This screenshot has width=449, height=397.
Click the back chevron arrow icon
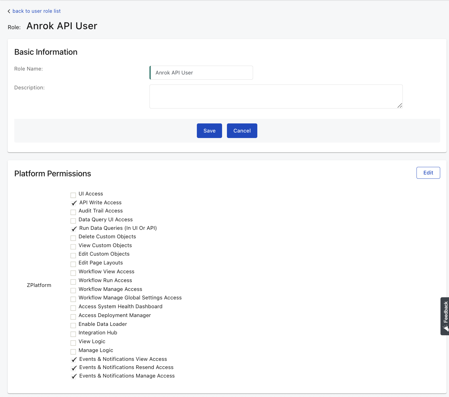point(9,11)
